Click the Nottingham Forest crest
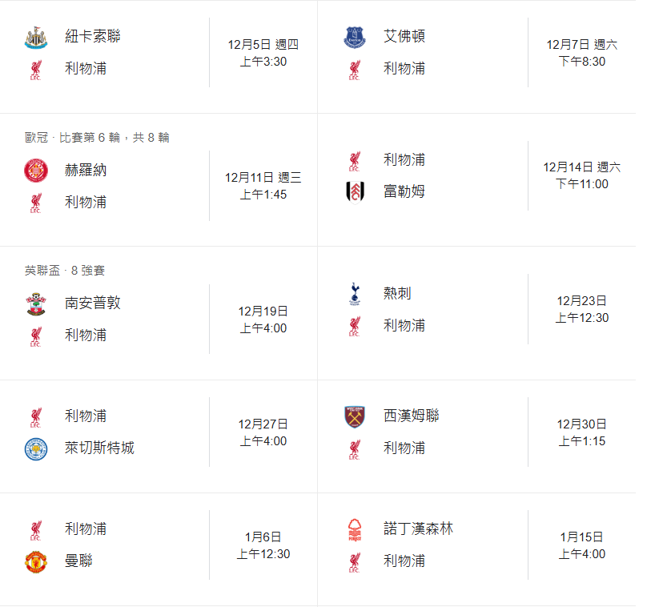This screenshot has height=607, width=647. [x=355, y=529]
